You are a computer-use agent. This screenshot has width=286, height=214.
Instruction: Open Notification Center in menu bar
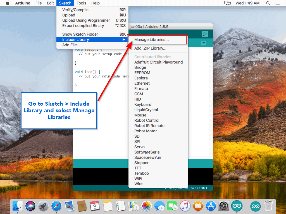[x=277, y=3]
